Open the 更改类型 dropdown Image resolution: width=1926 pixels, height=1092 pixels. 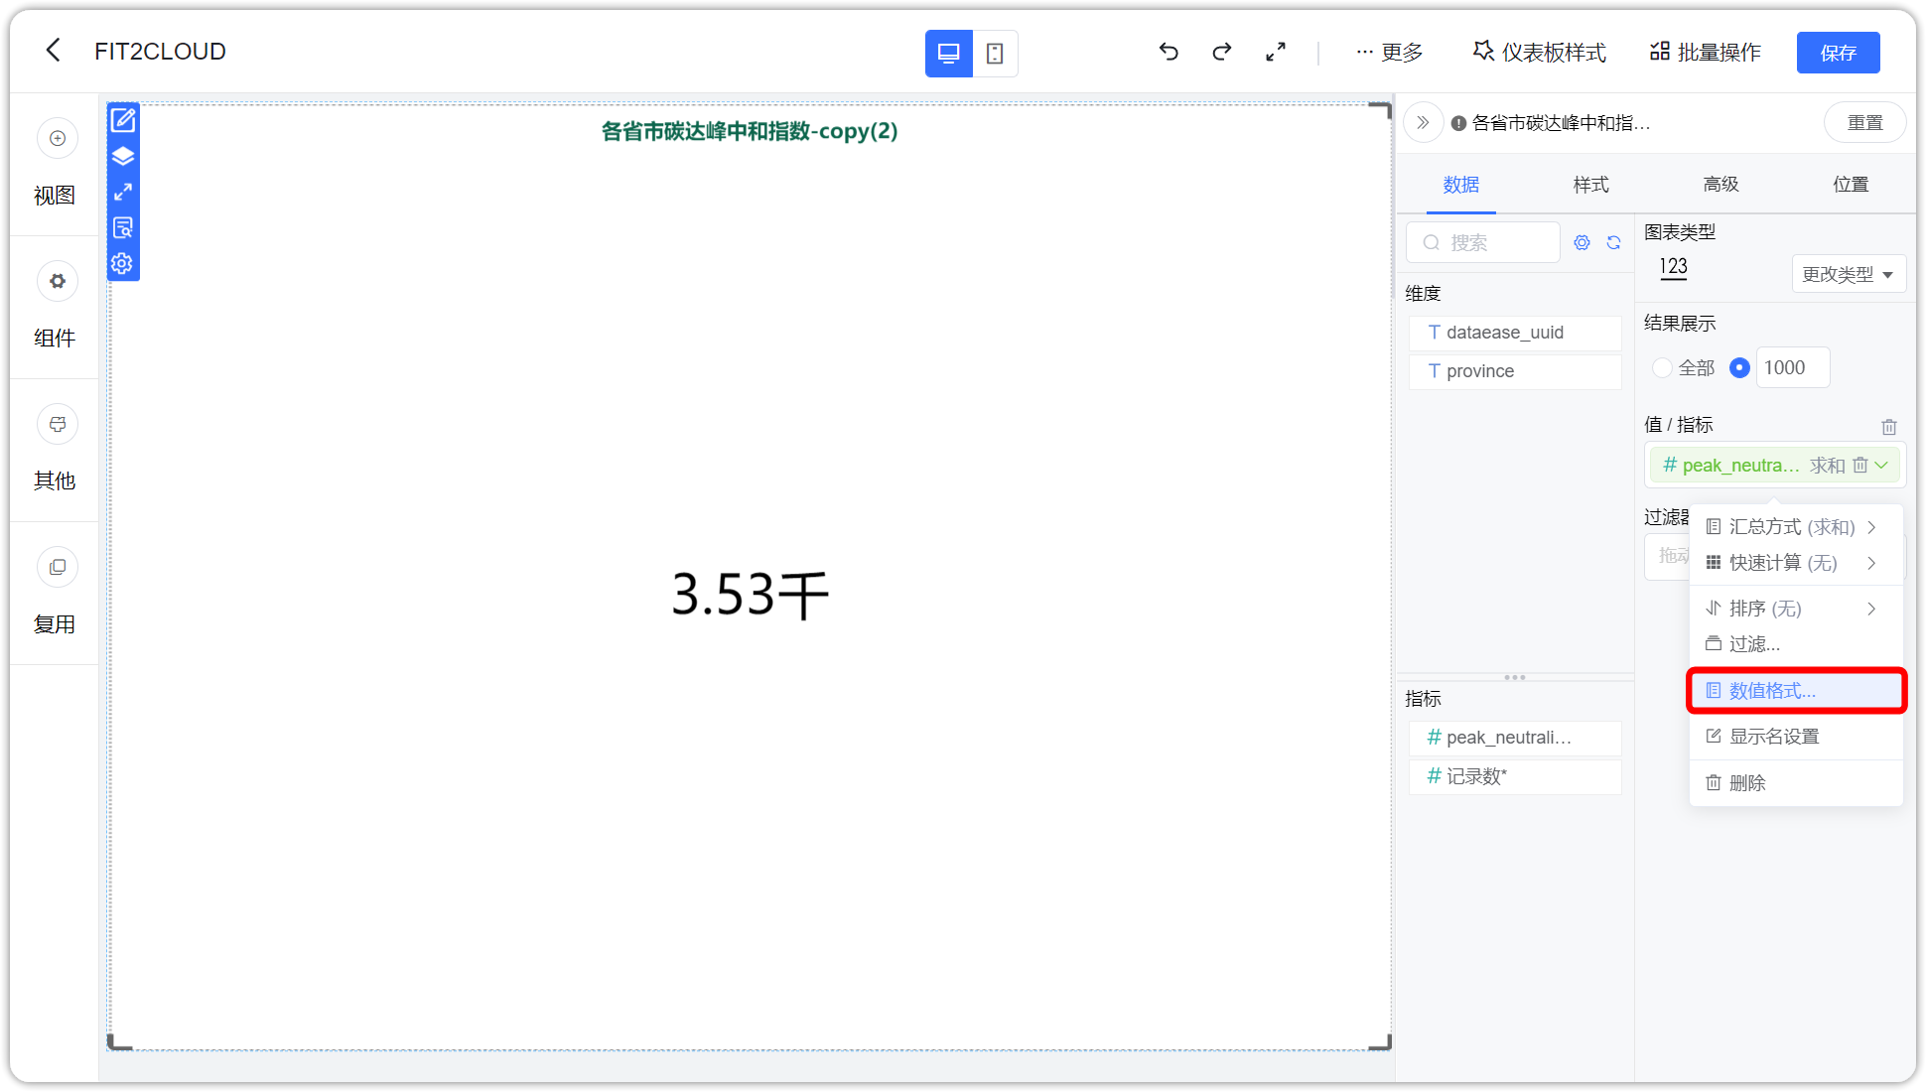tap(1849, 274)
